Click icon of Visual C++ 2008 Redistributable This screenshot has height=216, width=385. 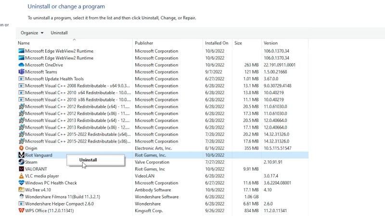click(x=21, y=86)
